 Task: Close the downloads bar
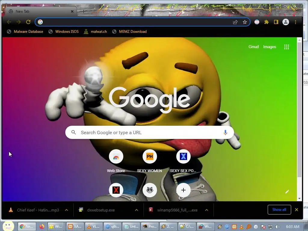297,210
